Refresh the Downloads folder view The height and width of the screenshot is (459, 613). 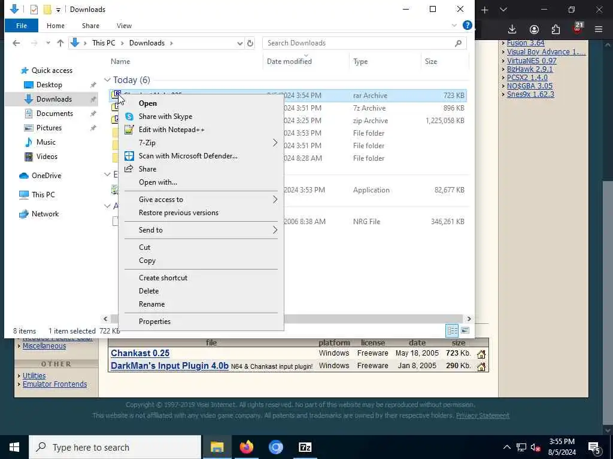coord(250,43)
